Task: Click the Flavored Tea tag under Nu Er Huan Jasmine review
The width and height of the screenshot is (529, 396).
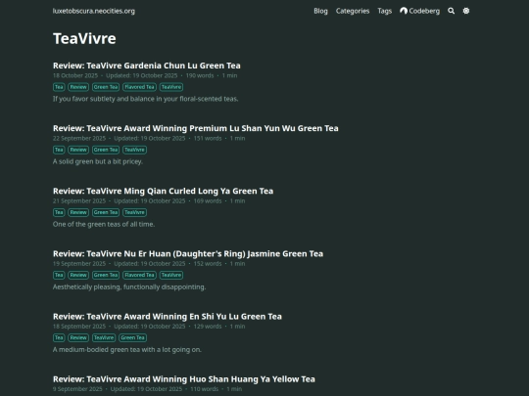Action: tap(139, 275)
